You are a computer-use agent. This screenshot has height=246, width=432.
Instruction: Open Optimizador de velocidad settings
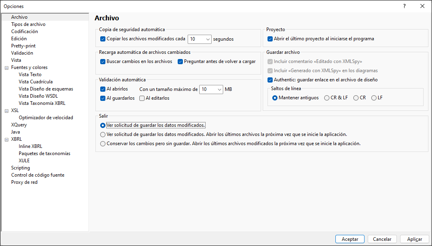click(x=46, y=118)
